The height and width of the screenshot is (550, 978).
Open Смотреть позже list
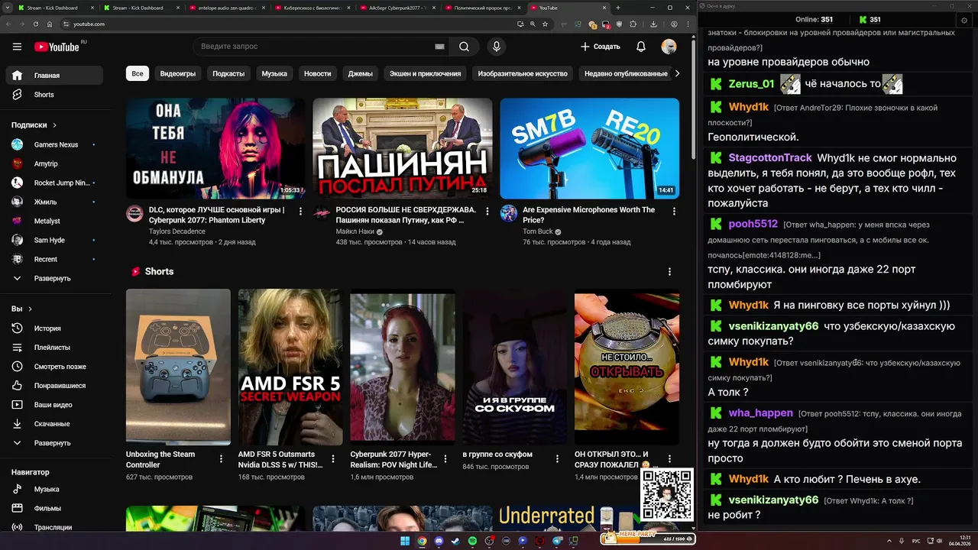[54, 367]
